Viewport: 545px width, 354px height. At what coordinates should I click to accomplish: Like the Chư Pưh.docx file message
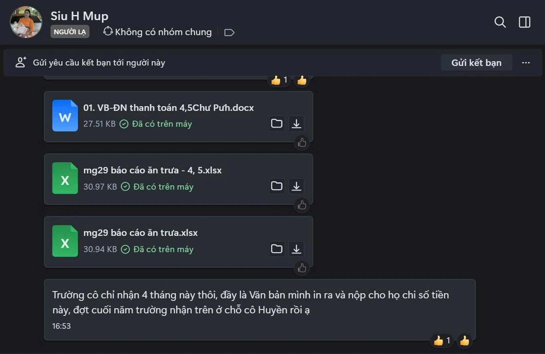click(x=302, y=143)
